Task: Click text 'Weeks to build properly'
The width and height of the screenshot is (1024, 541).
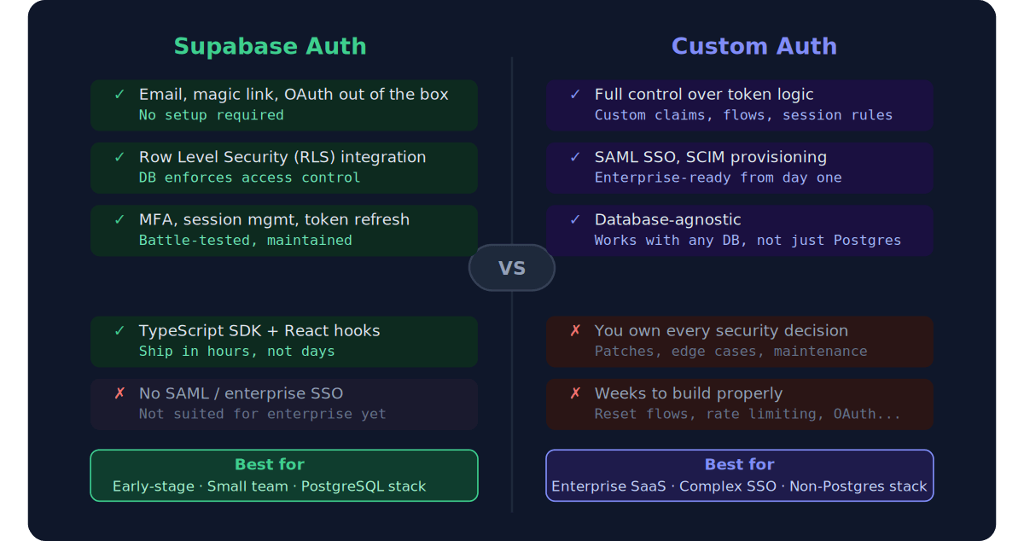Action: coord(689,393)
